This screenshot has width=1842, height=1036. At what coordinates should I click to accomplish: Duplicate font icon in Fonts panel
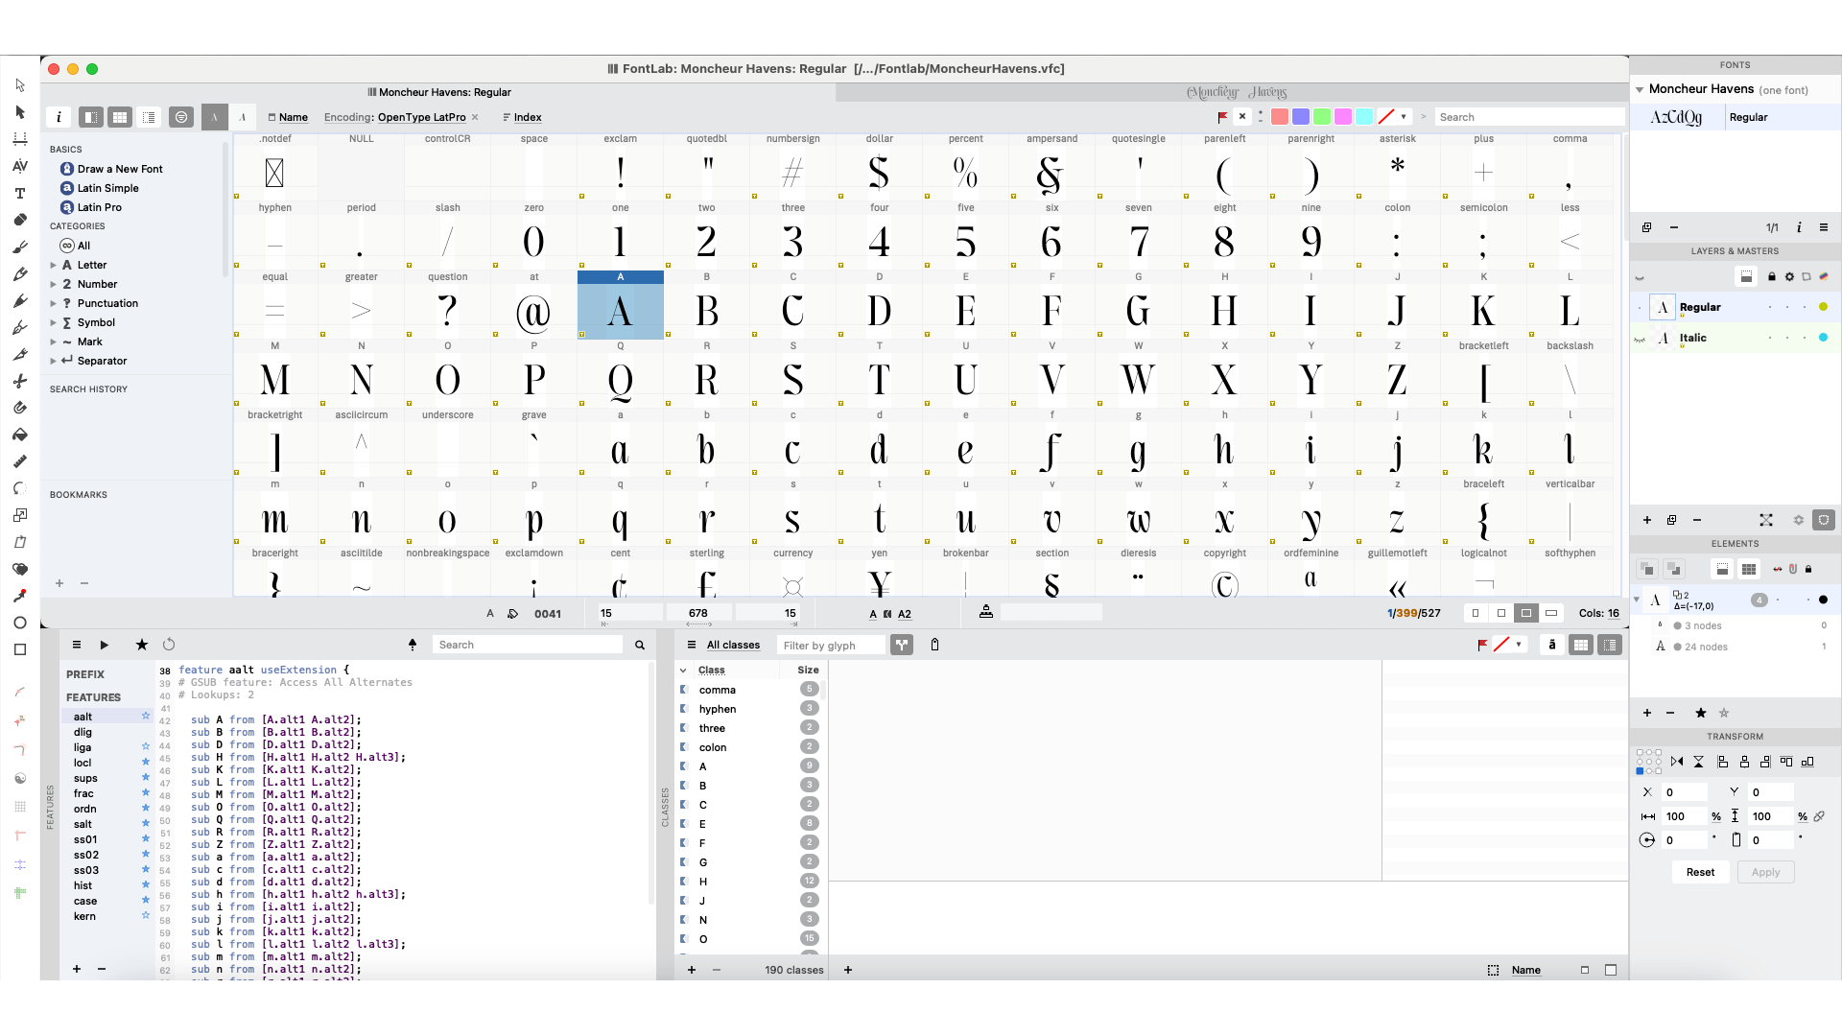click(x=1647, y=227)
